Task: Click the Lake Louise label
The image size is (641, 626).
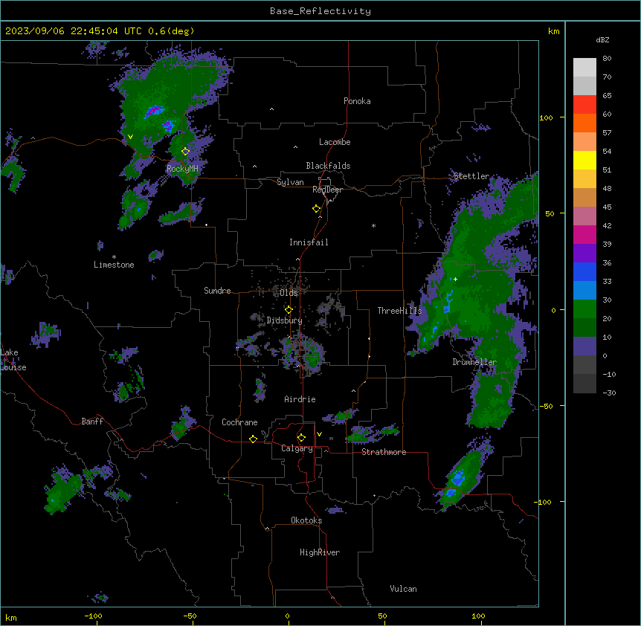Action: click(12, 360)
